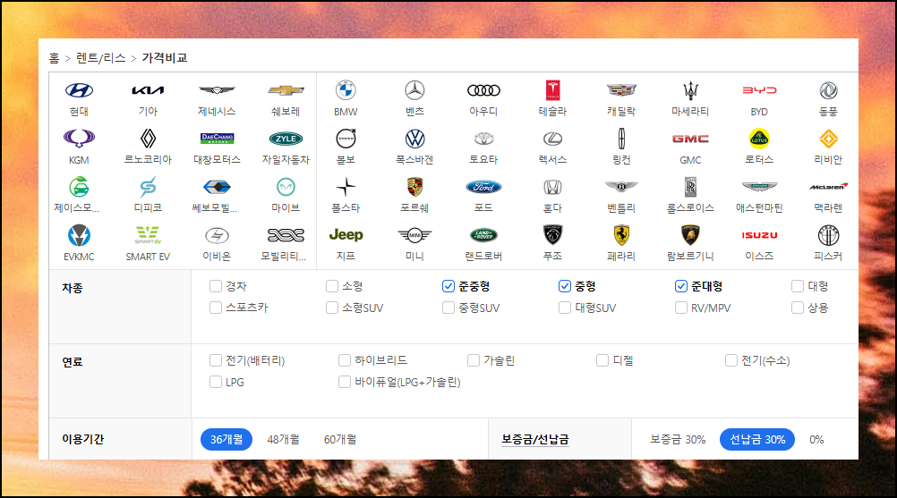Tick the 상용 checkbox
This screenshot has height=498, width=897.
pos(798,308)
